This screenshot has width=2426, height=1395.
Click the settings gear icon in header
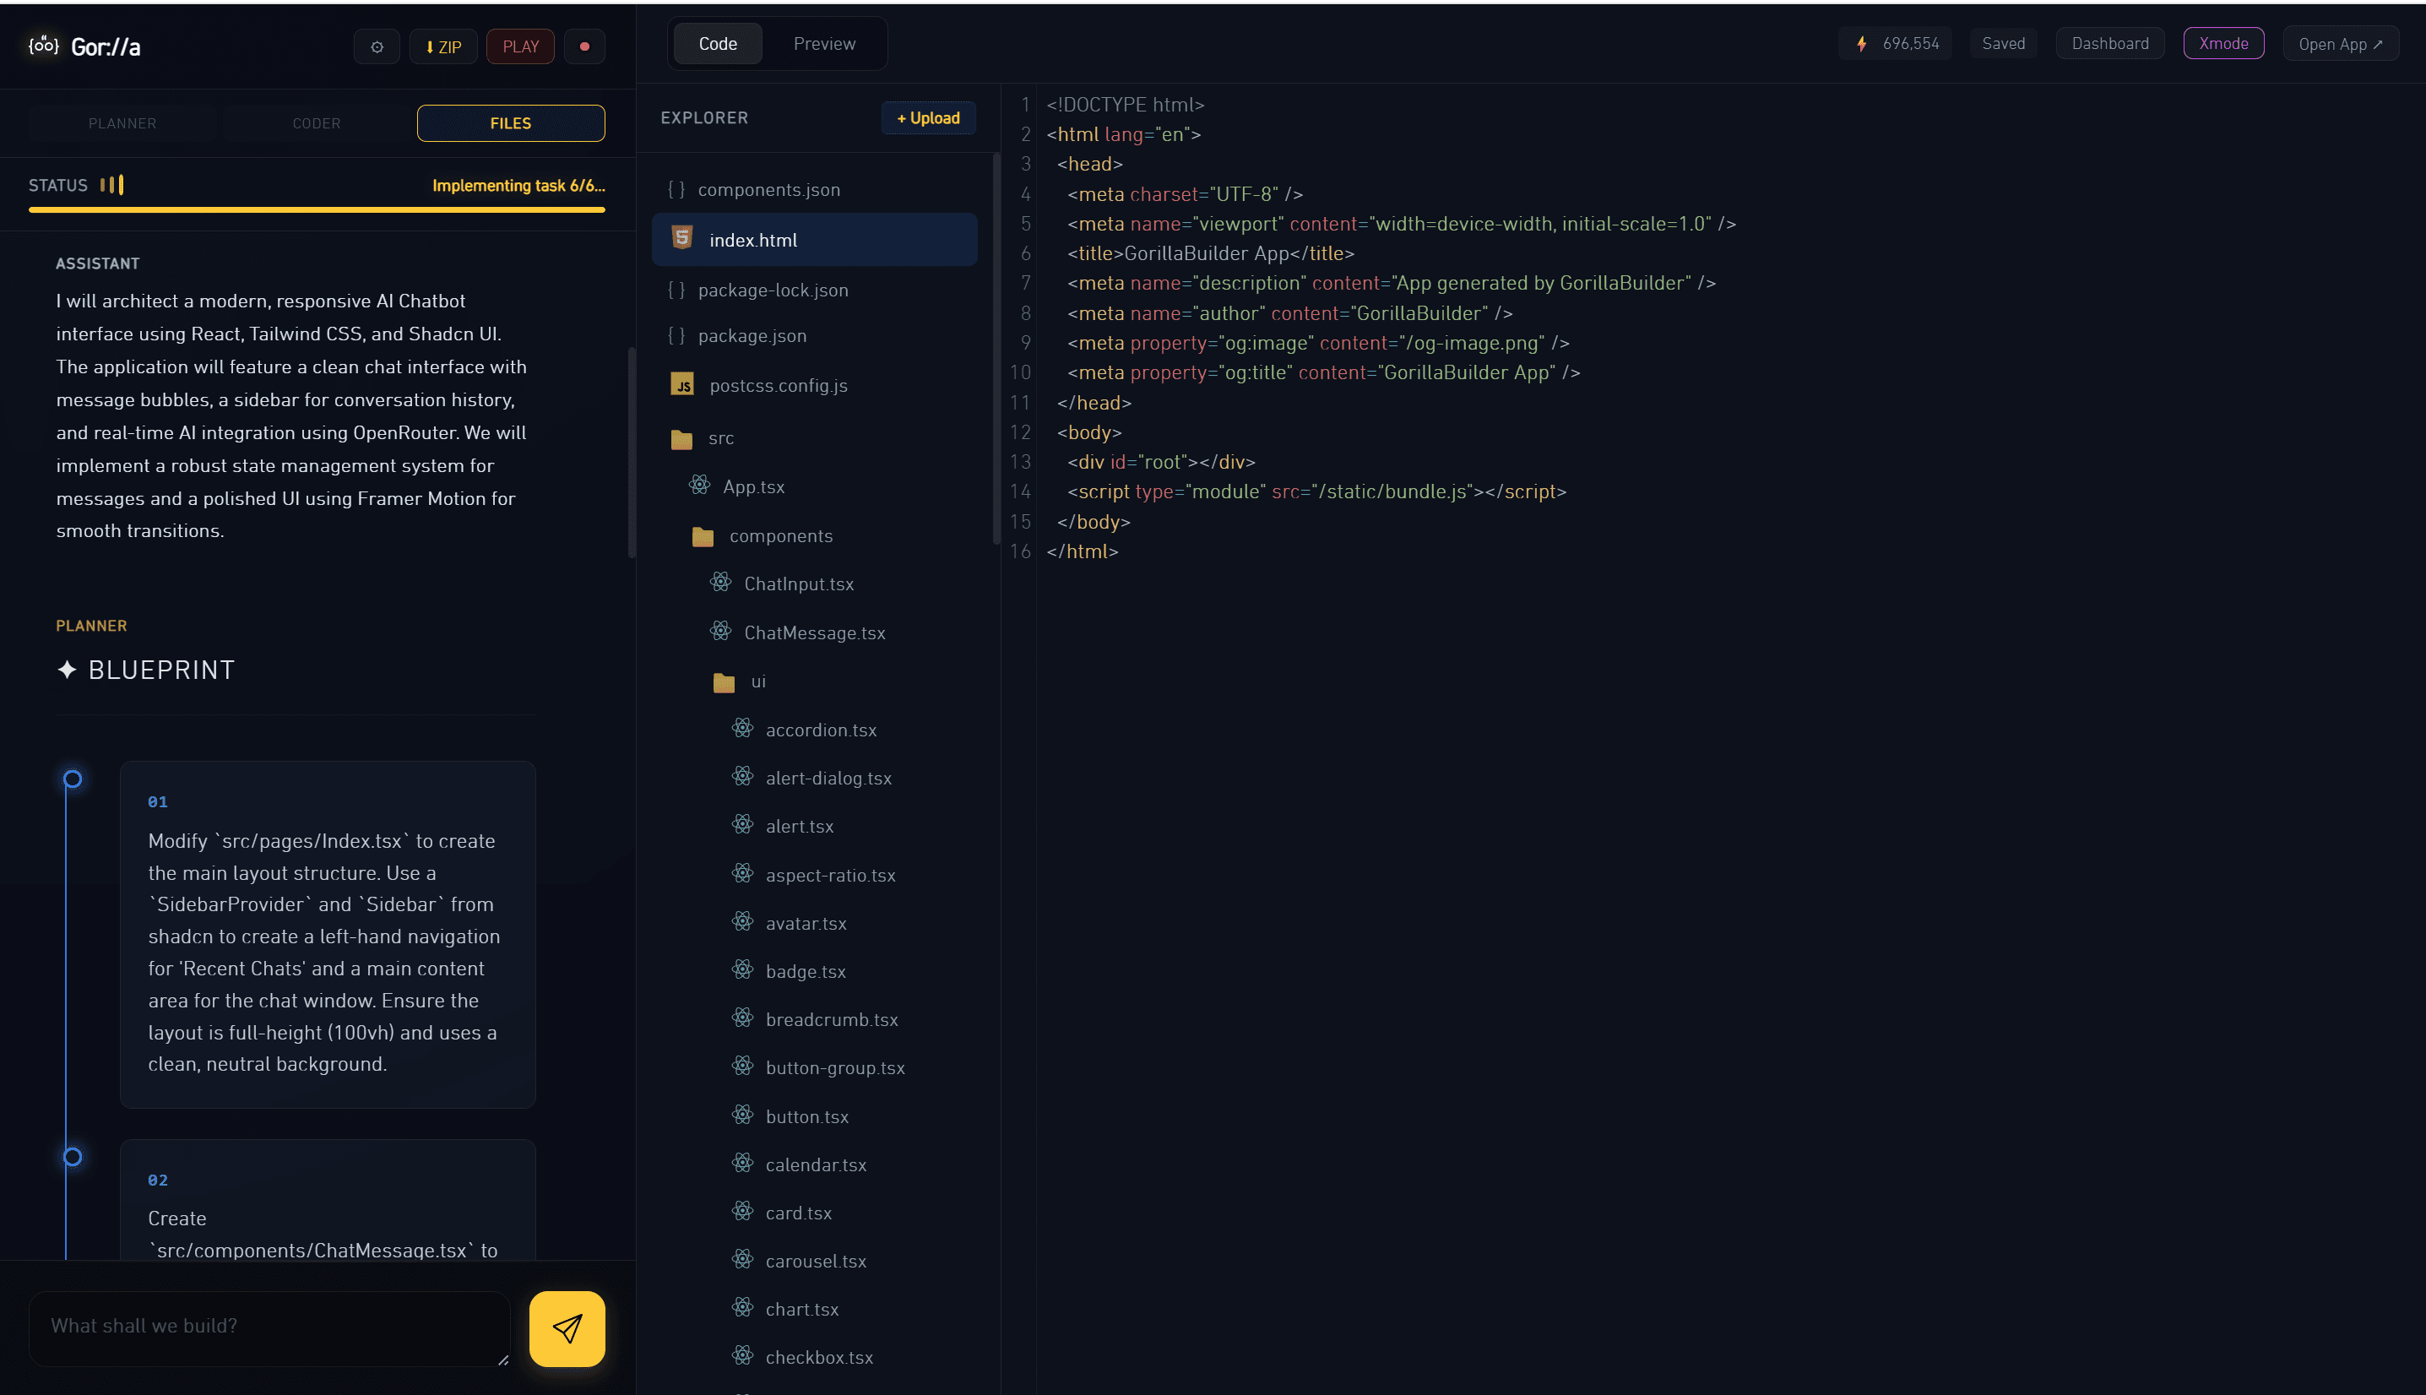(x=377, y=47)
